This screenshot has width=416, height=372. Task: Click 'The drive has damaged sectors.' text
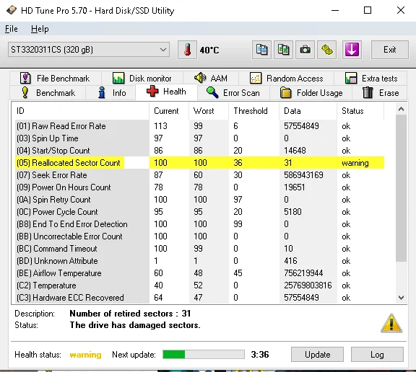click(135, 325)
